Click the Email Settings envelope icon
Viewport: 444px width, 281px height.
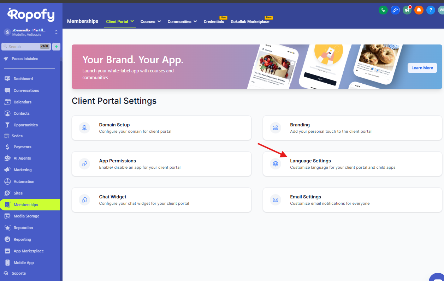[276, 200]
